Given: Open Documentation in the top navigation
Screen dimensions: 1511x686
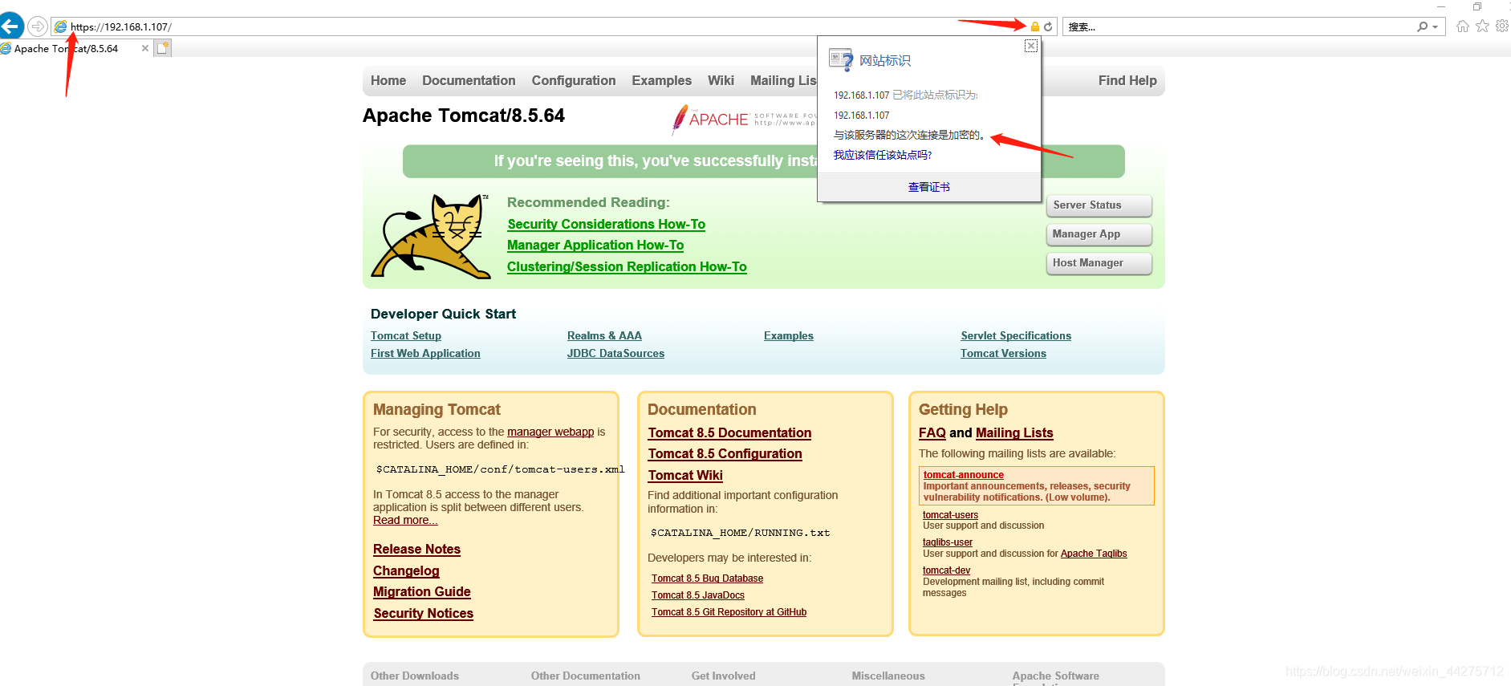Looking at the screenshot, I should (x=469, y=80).
